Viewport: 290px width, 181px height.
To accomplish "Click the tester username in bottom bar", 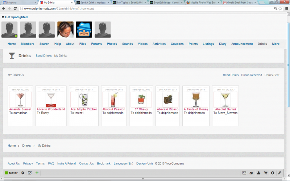I will tap(13, 173).
